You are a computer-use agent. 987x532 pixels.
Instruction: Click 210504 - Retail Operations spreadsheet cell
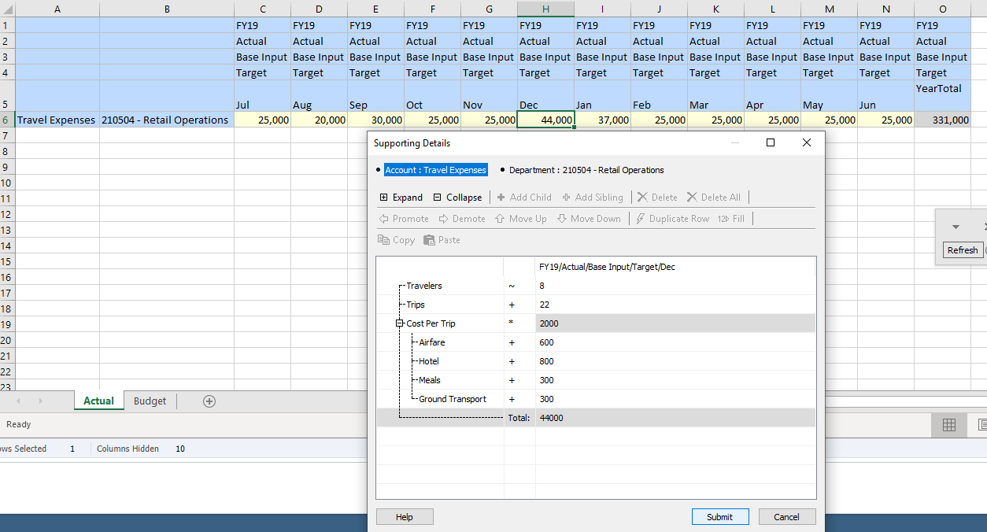click(166, 120)
